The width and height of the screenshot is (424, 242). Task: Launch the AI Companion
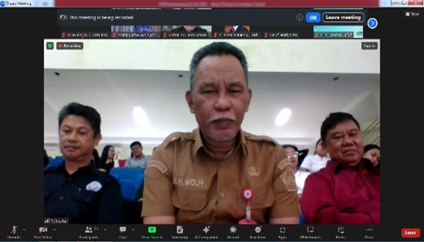[206, 230]
